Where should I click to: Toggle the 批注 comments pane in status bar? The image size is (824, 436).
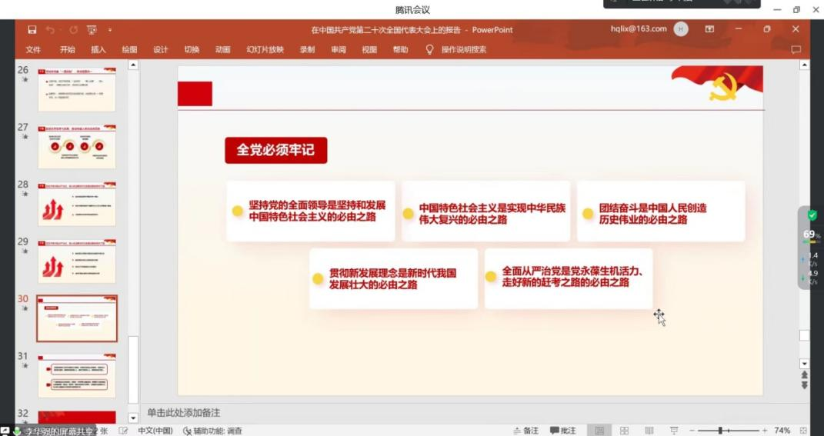pos(562,431)
